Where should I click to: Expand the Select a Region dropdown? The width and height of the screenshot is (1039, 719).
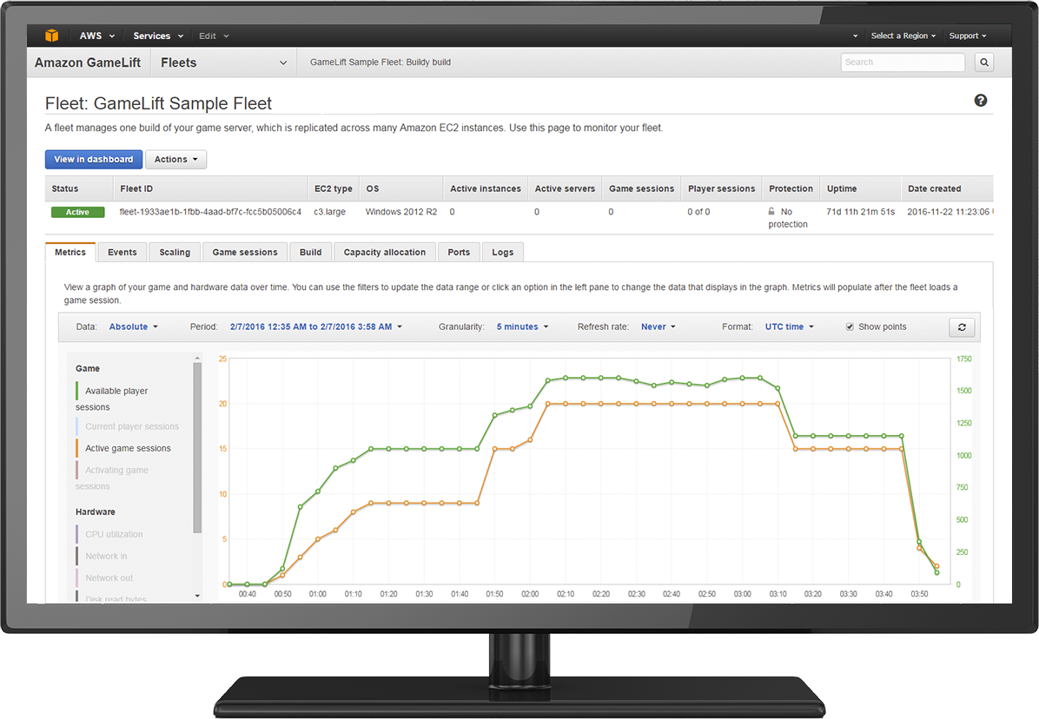coord(903,36)
